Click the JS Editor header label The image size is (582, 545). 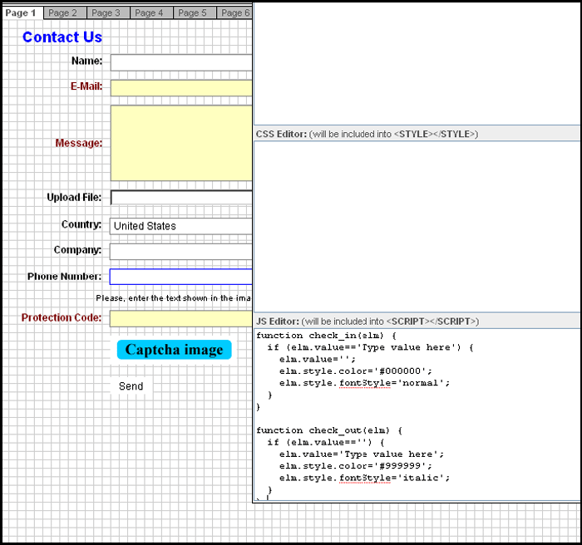tap(367, 322)
